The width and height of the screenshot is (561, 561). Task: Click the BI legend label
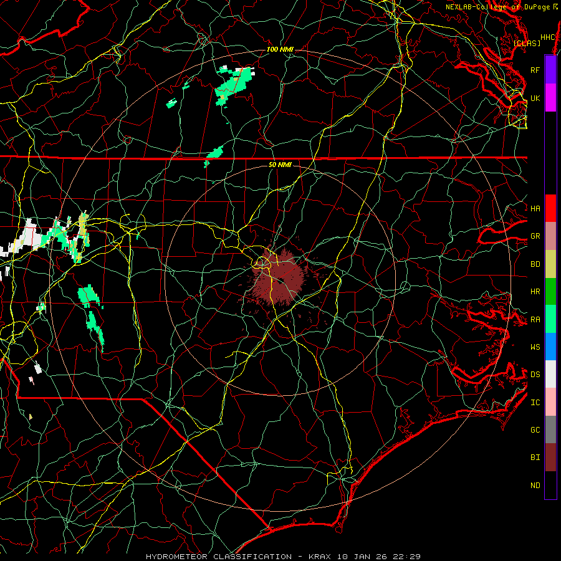pyautogui.click(x=535, y=458)
